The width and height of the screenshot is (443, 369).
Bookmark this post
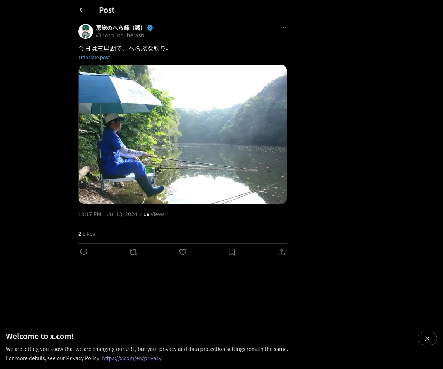click(x=232, y=252)
